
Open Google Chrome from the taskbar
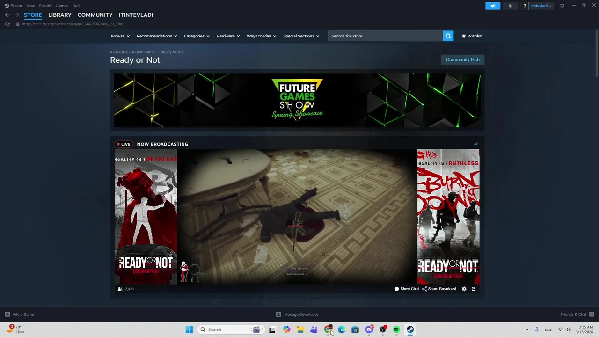click(x=328, y=330)
